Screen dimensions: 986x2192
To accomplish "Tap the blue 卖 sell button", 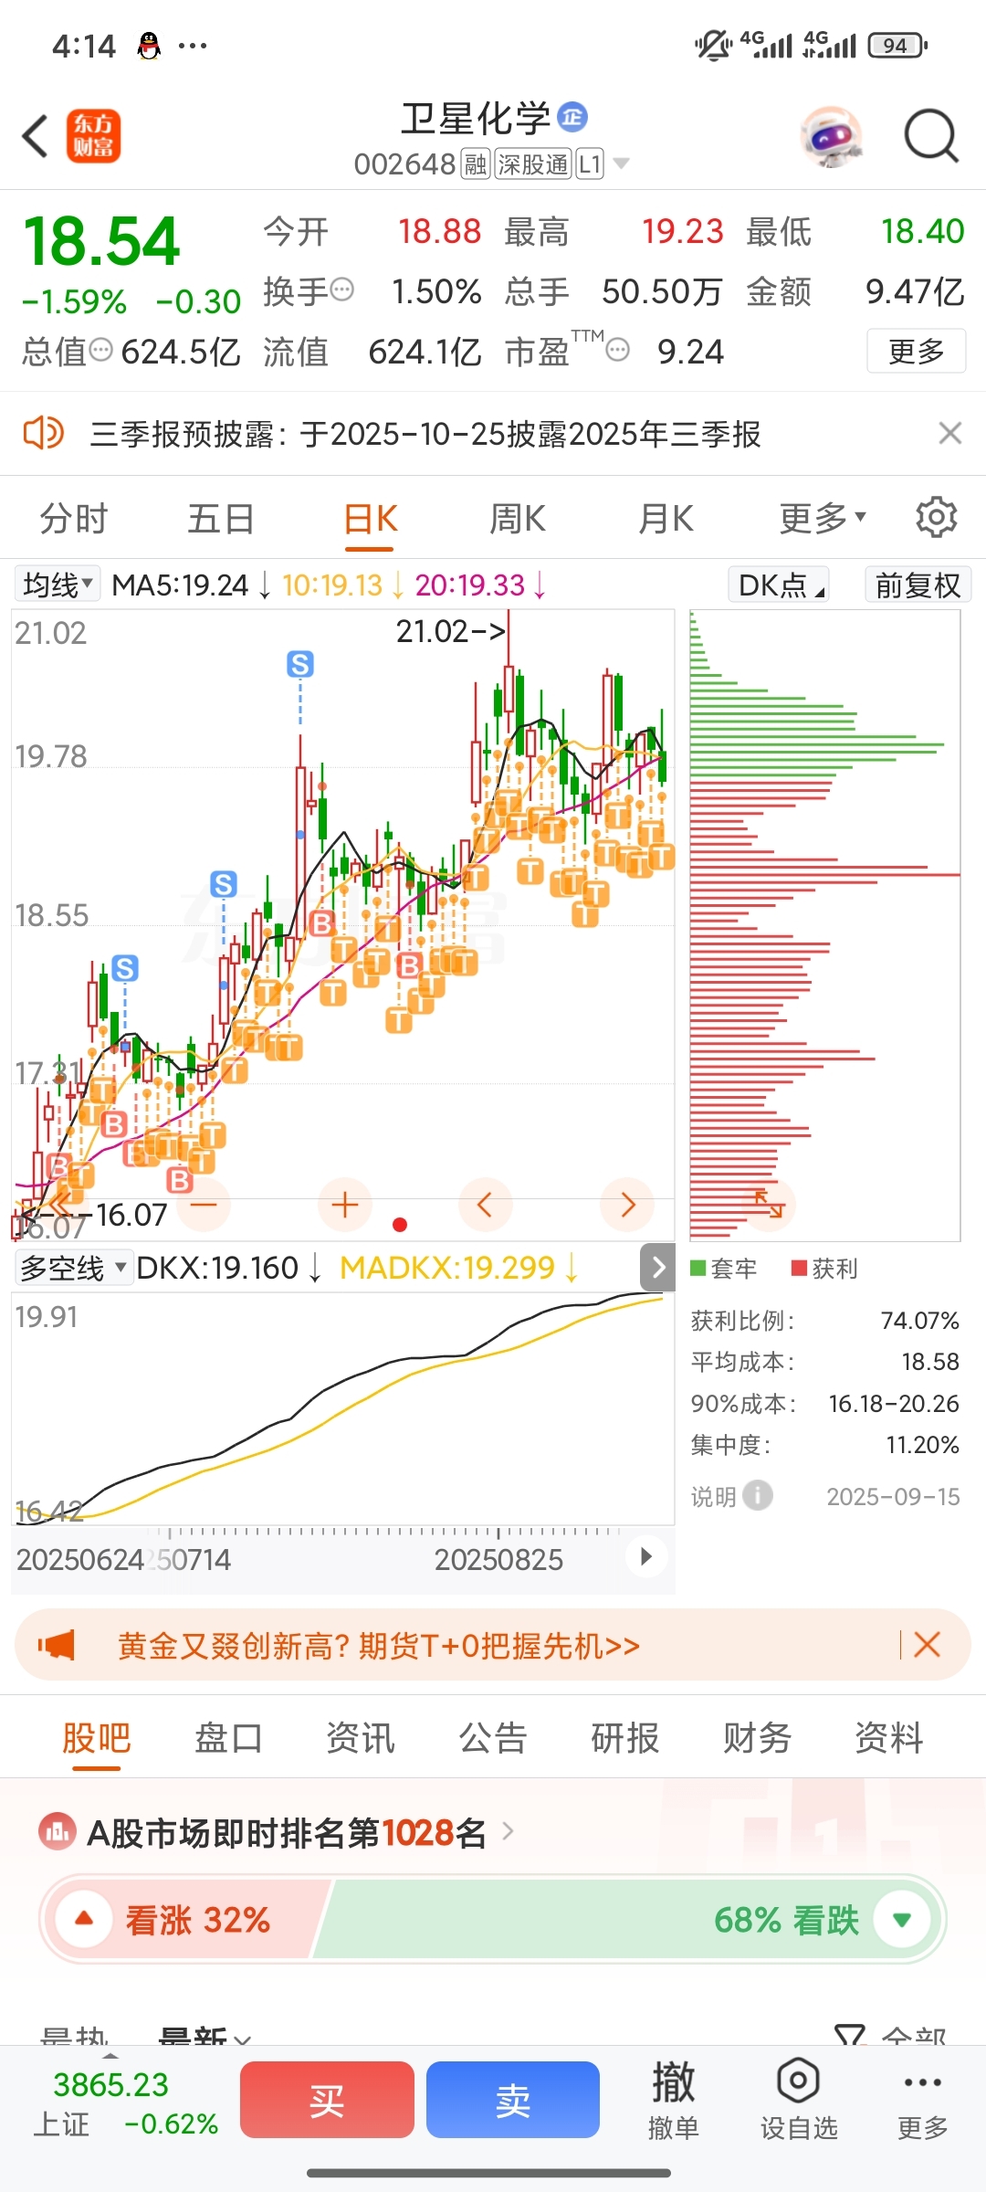I will pos(513,2100).
